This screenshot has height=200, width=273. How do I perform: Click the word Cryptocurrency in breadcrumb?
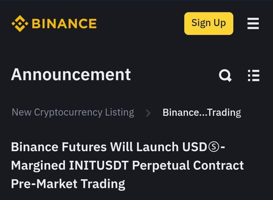(x=68, y=113)
